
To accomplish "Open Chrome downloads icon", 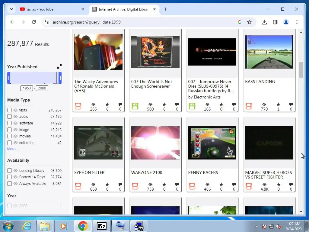I will coord(264,22).
